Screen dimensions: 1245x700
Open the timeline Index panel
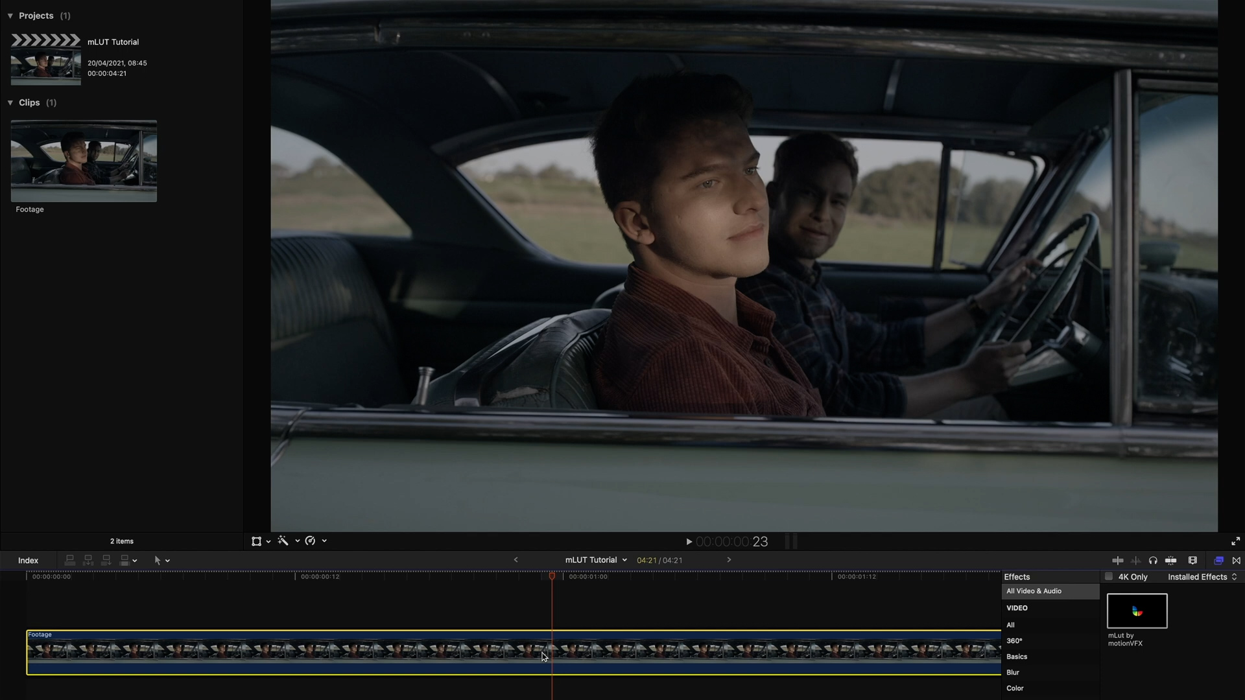(x=28, y=561)
